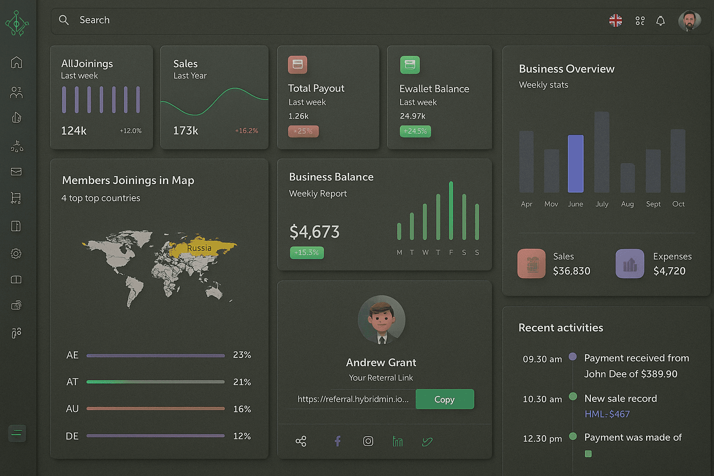714x476 pixels.
Task: Click your profile avatar in the top bar
Action: [x=690, y=20]
